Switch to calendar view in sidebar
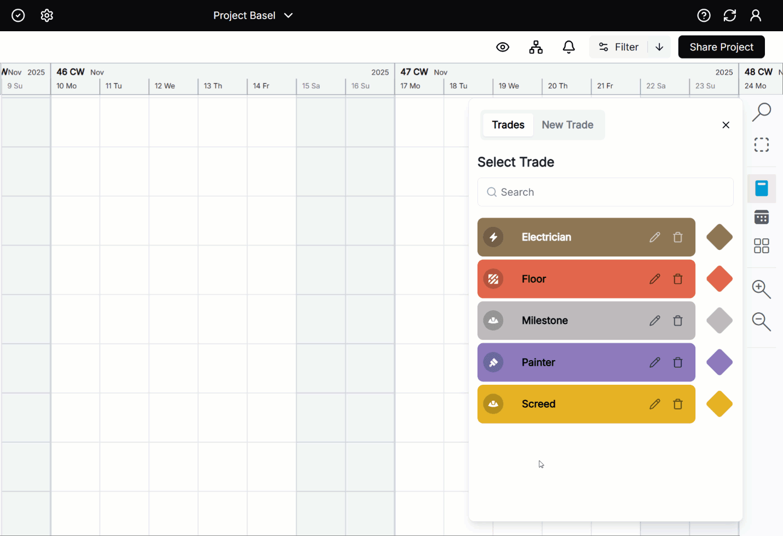The image size is (783, 536). tap(762, 217)
